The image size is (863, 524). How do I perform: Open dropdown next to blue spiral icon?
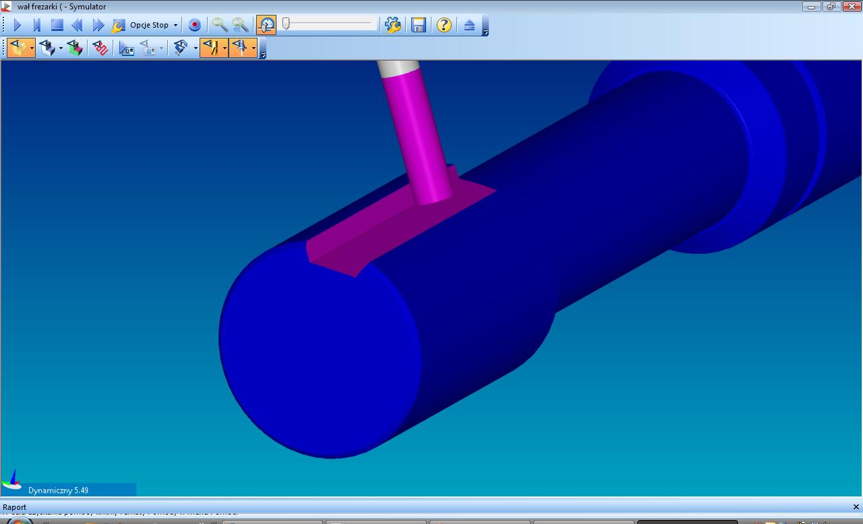point(196,48)
